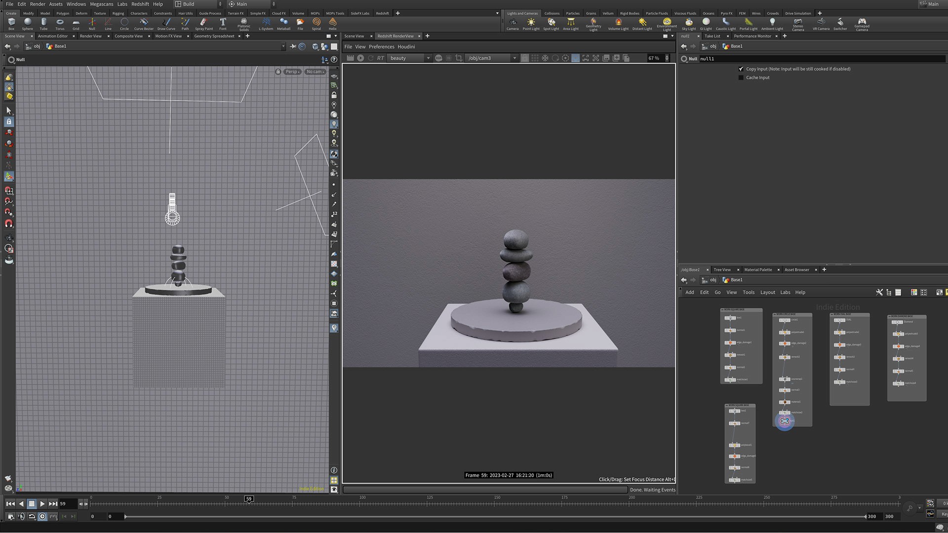Select the Null shelf tool
Screen dimensions: 948x533
click(x=92, y=24)
